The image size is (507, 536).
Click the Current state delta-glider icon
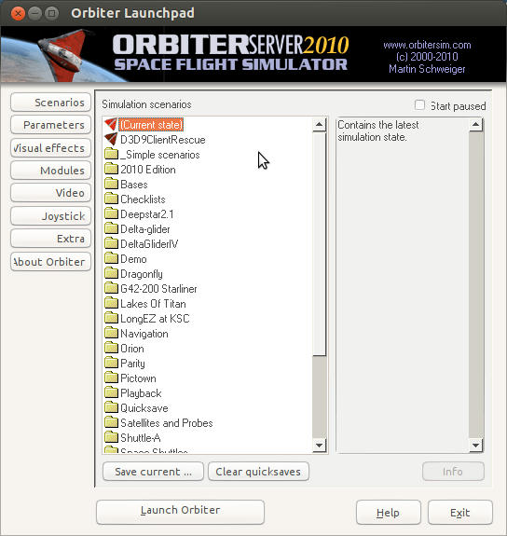[111, 124]
